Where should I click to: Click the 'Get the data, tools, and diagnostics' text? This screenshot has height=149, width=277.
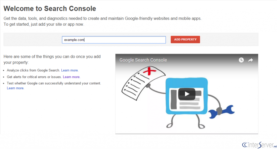coord(103,19)
